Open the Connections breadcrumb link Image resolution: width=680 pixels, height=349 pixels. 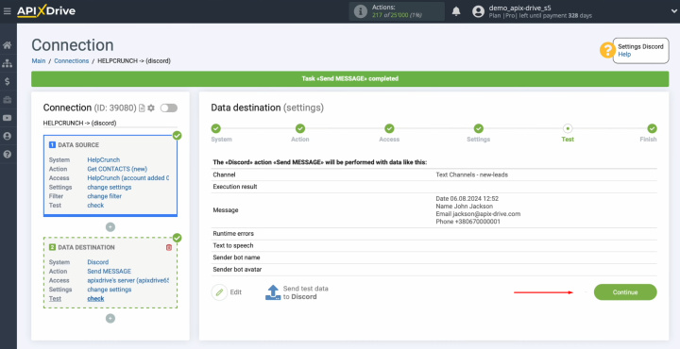(72, 61)
